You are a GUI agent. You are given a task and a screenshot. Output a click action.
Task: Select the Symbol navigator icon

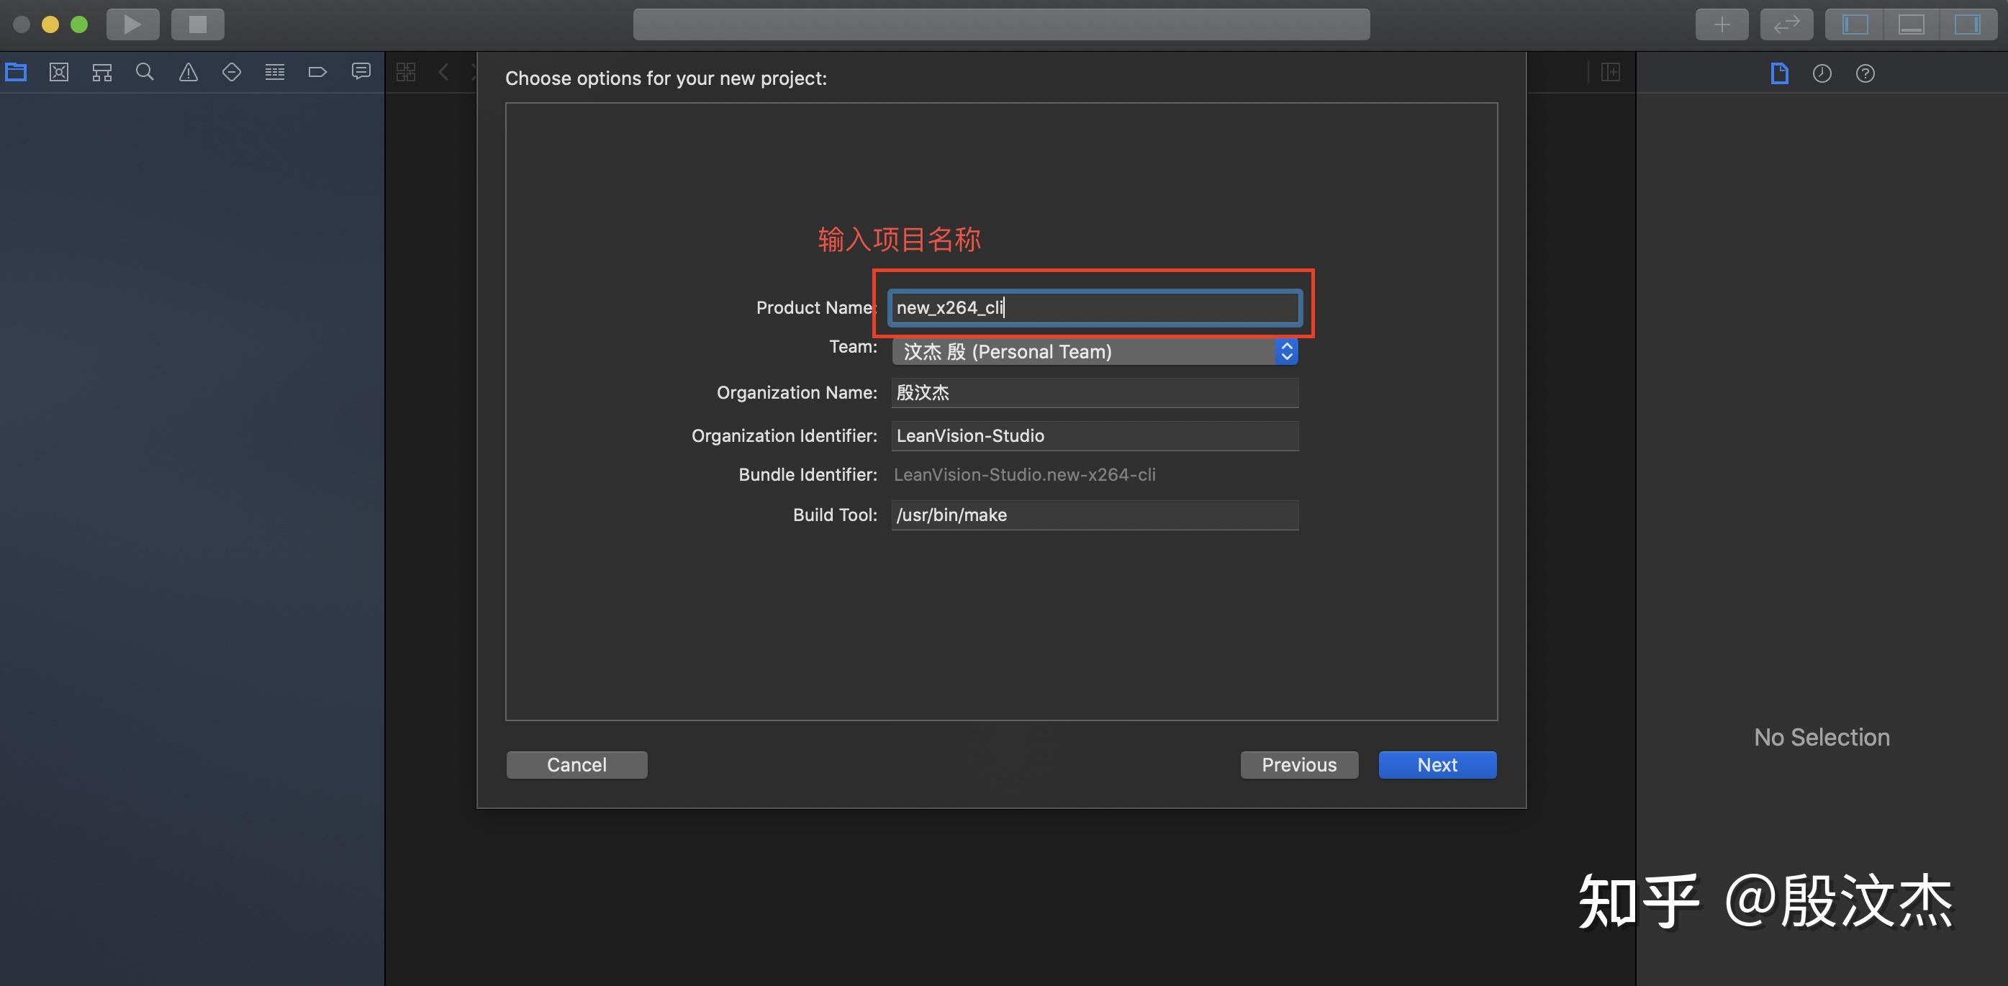click(102, 73)
